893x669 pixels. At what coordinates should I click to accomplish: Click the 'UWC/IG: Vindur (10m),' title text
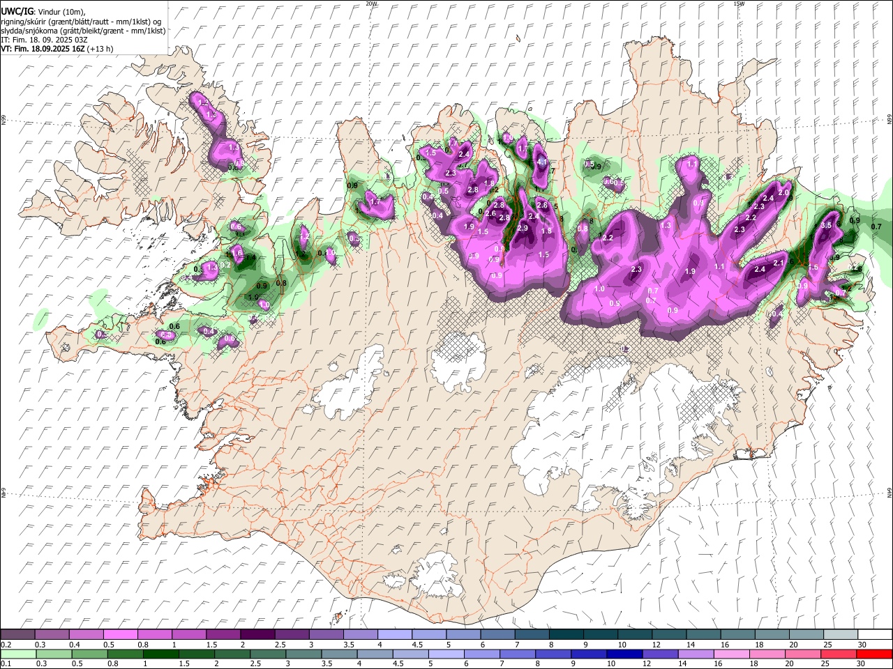pos(43,12)
